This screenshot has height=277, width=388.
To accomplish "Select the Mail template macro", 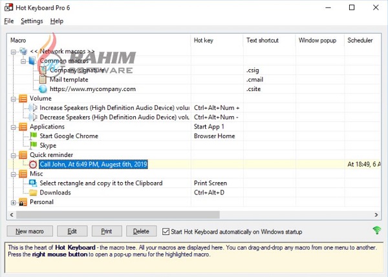I will coord(69,79).
